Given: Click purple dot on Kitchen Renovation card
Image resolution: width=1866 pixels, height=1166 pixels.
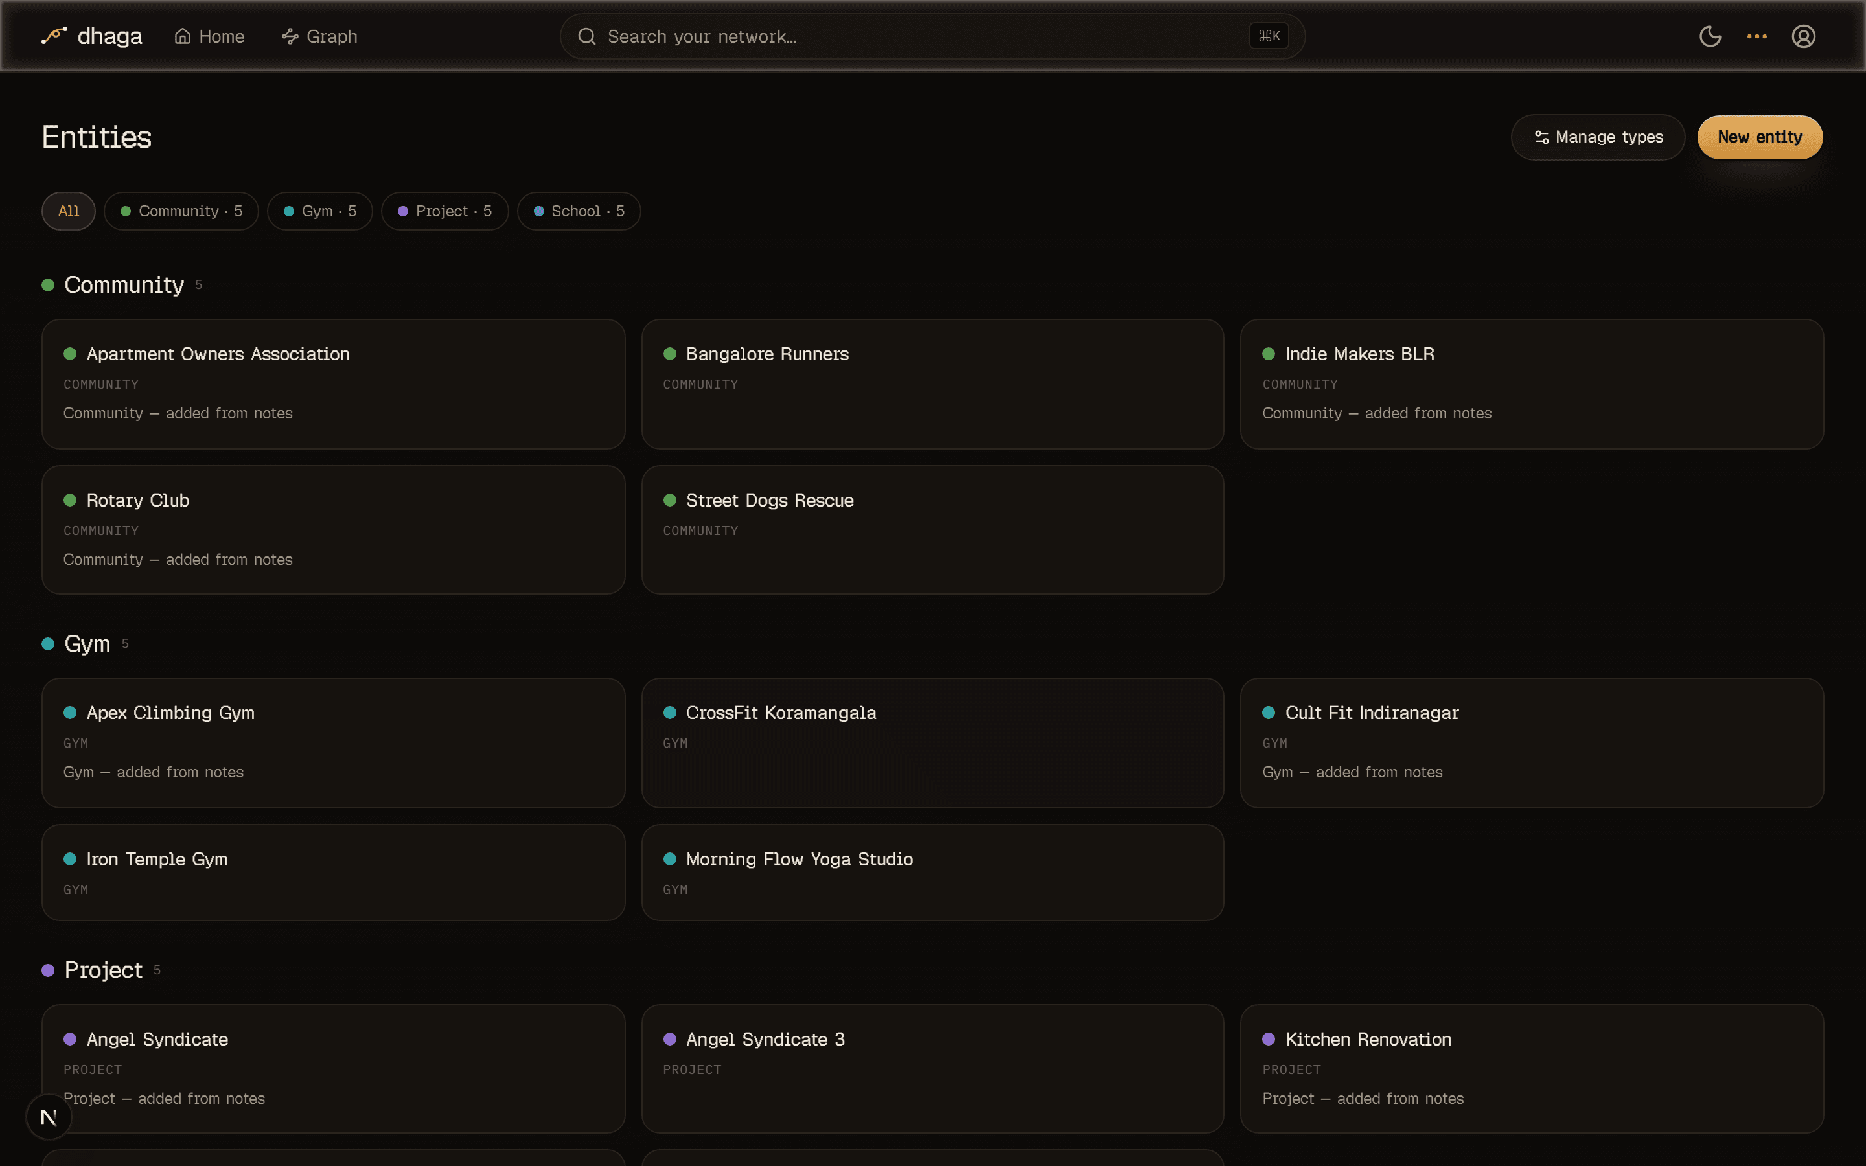Looking at the screenshot, I should (1269, 1040).
